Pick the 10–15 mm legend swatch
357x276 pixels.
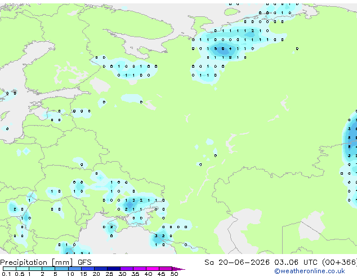coord(75,269)
